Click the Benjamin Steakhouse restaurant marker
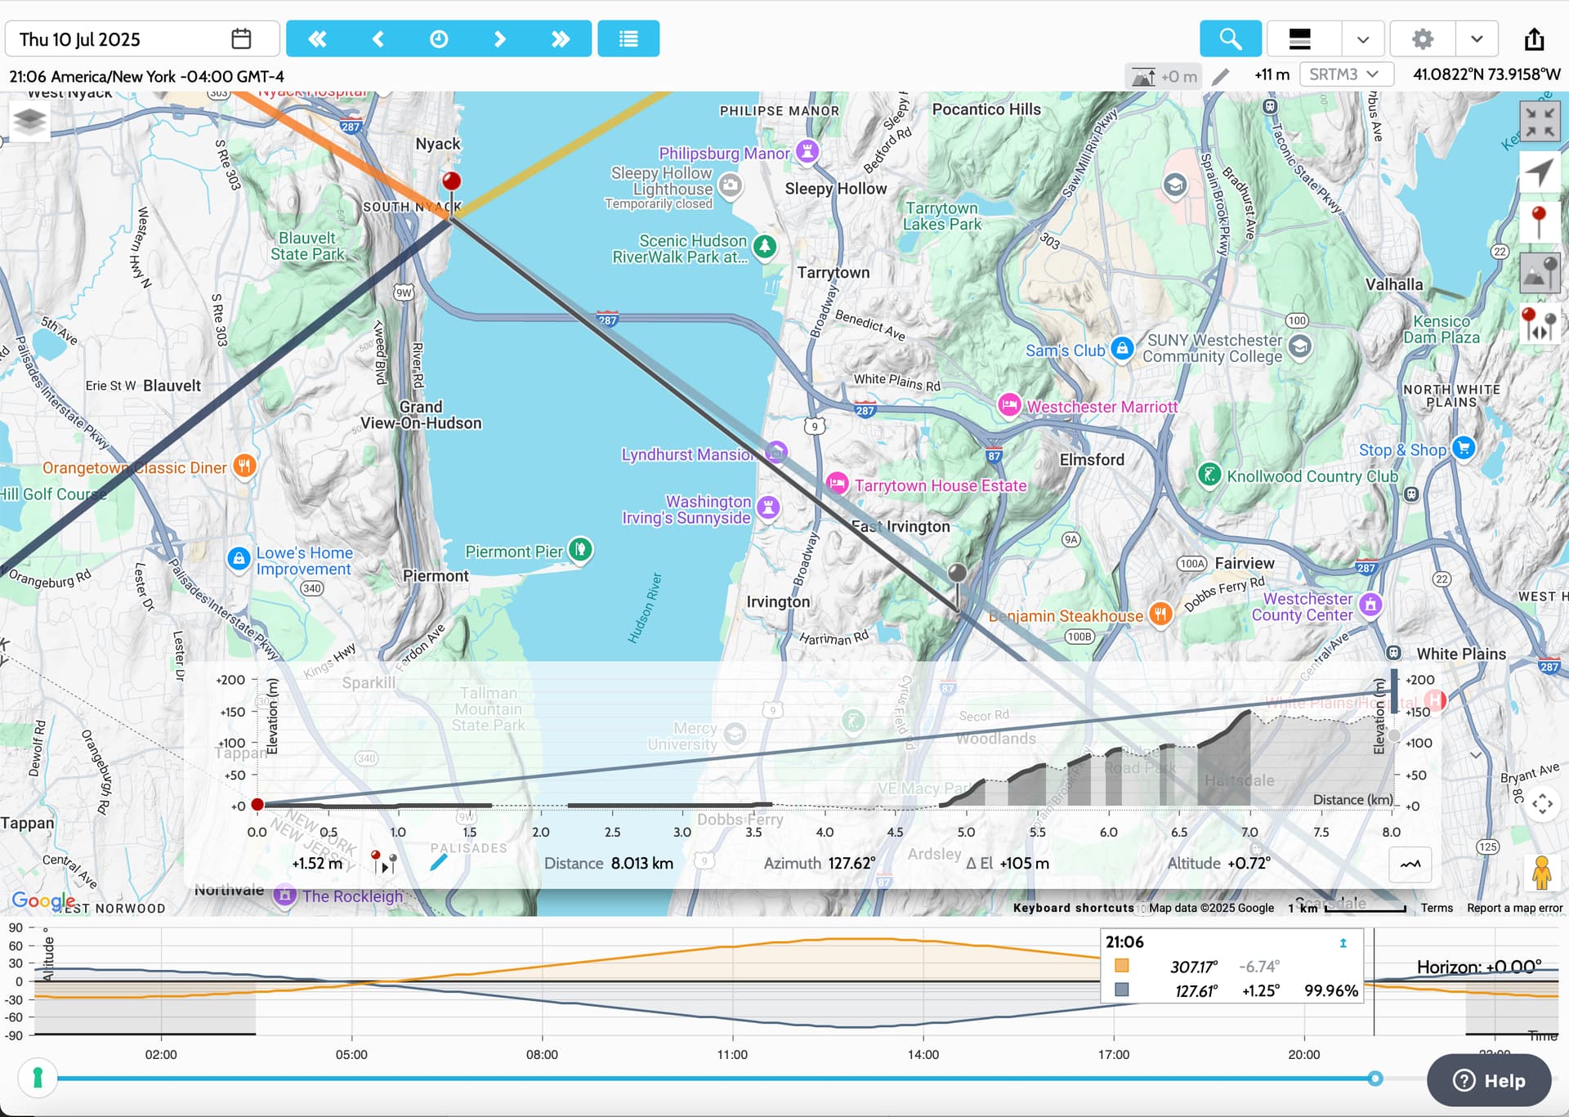This screenshot has width=1569, height=1117. click(1160, 614)
